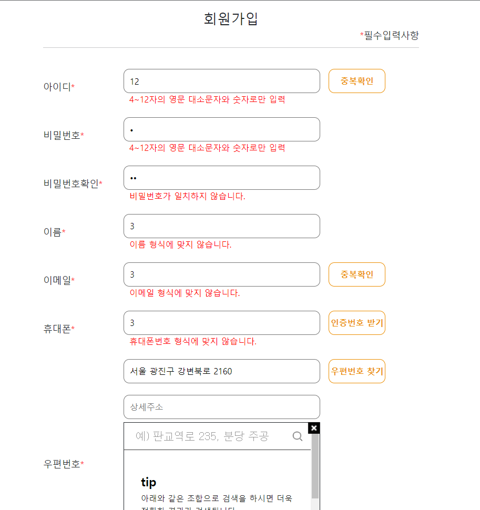Click the 휴대폰 phone number input
480x510 pixels.
click(221, 323)
